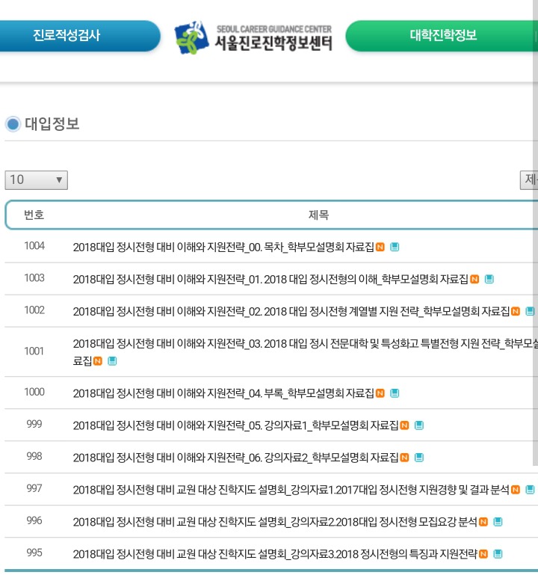
Task: Open post 06. 강의자료2_학부모설명회 자료집
Action: (x=235, y=458)
